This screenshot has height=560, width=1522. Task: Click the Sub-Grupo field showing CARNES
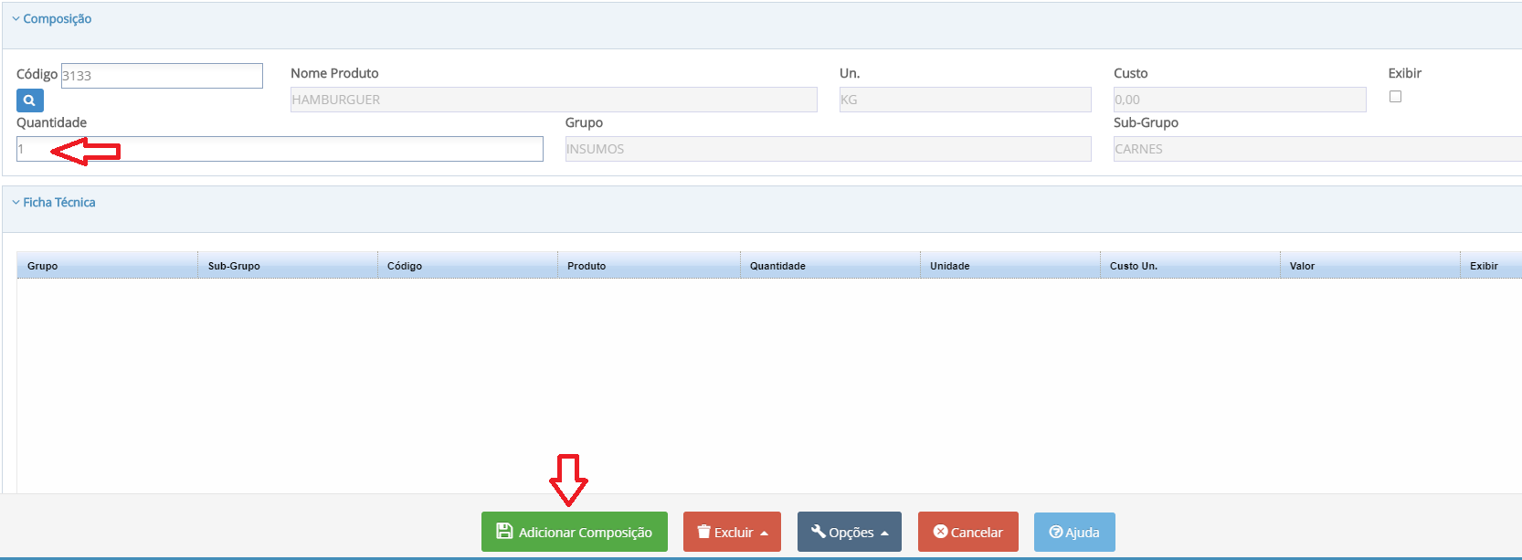1317,149
